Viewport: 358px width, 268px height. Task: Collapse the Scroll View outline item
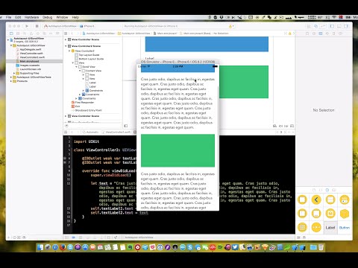pos(77,67)
